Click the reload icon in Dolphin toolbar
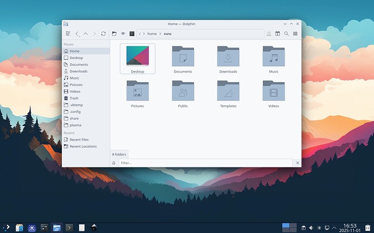This screenshot has width=374, height=233. [103, 34]
